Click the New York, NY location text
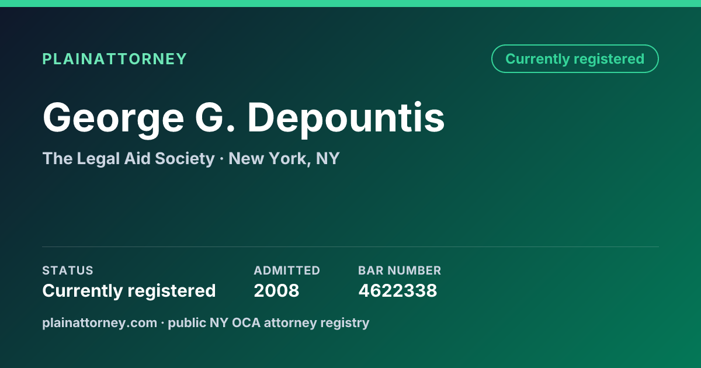The width and height of the screenshot is (701, 368). tap(284, 158)
